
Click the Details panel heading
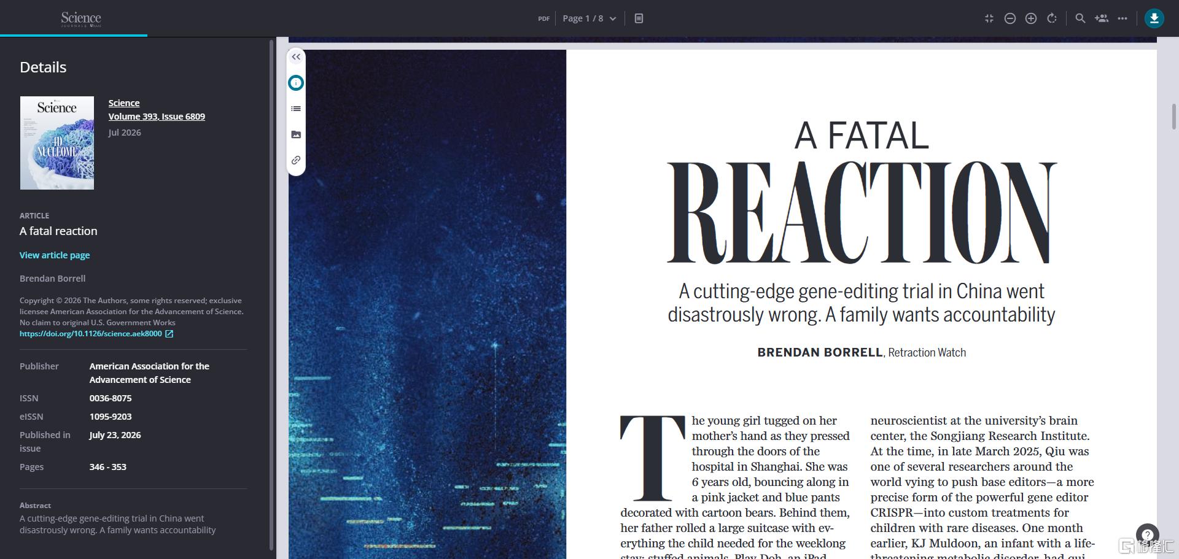coord(43,67)
